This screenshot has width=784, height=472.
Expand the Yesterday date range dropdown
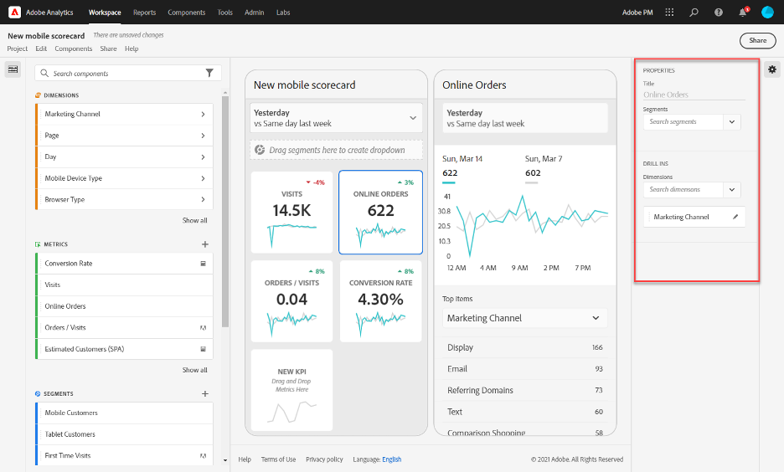click(412, 118)
